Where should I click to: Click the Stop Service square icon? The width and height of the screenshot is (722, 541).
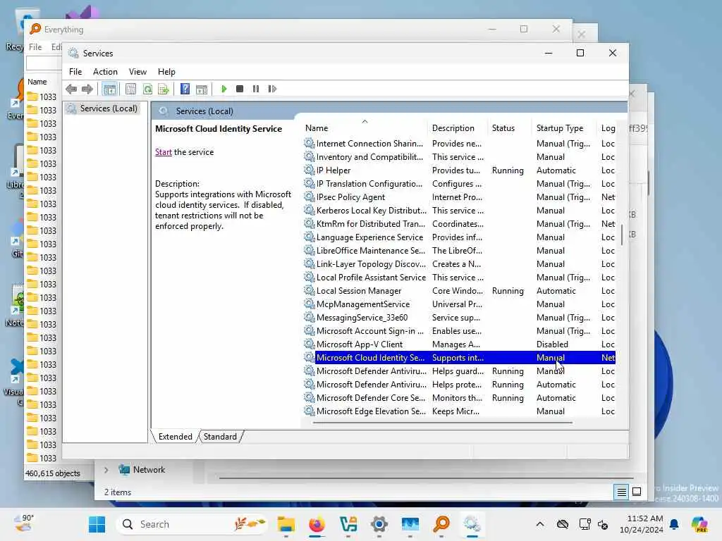coord(240,89)
